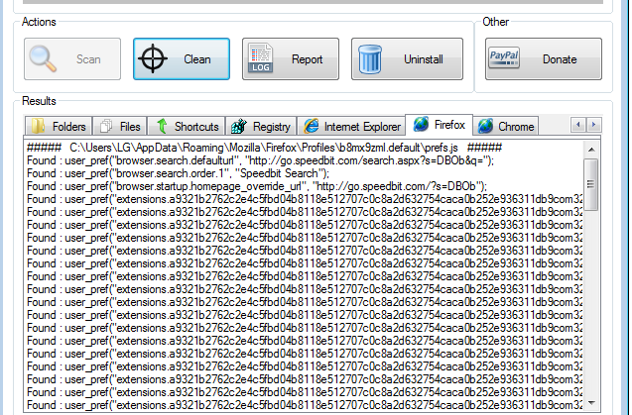Click the PayPal Donate button
This screenshot has width=632, height=415.
544,59
